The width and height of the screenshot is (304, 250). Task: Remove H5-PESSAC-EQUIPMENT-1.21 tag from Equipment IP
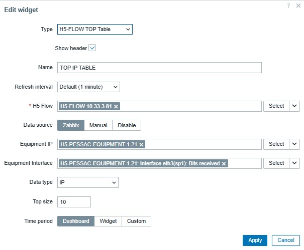[x=141, y=144]
